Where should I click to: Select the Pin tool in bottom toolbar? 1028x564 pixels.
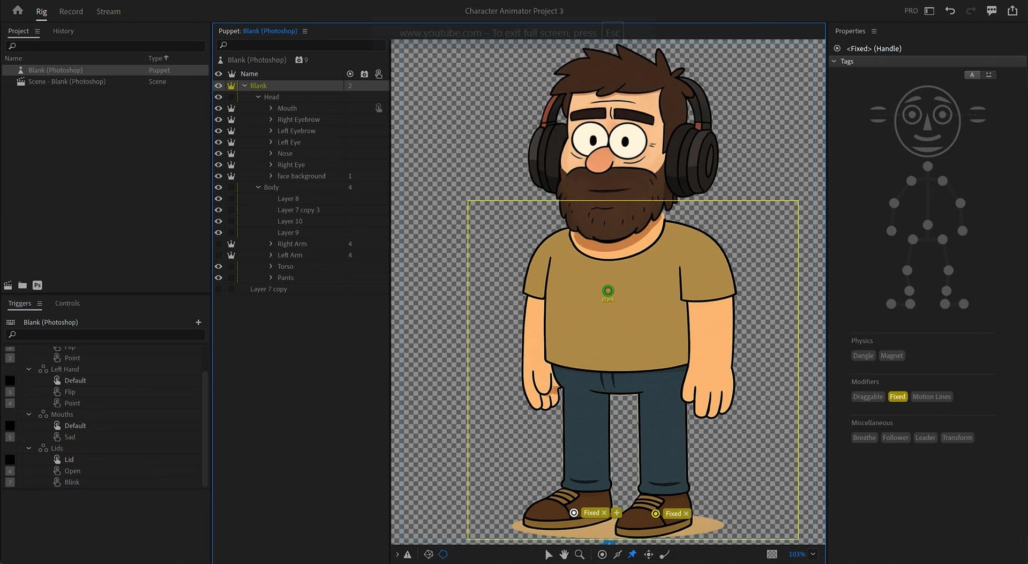[632, 554]
